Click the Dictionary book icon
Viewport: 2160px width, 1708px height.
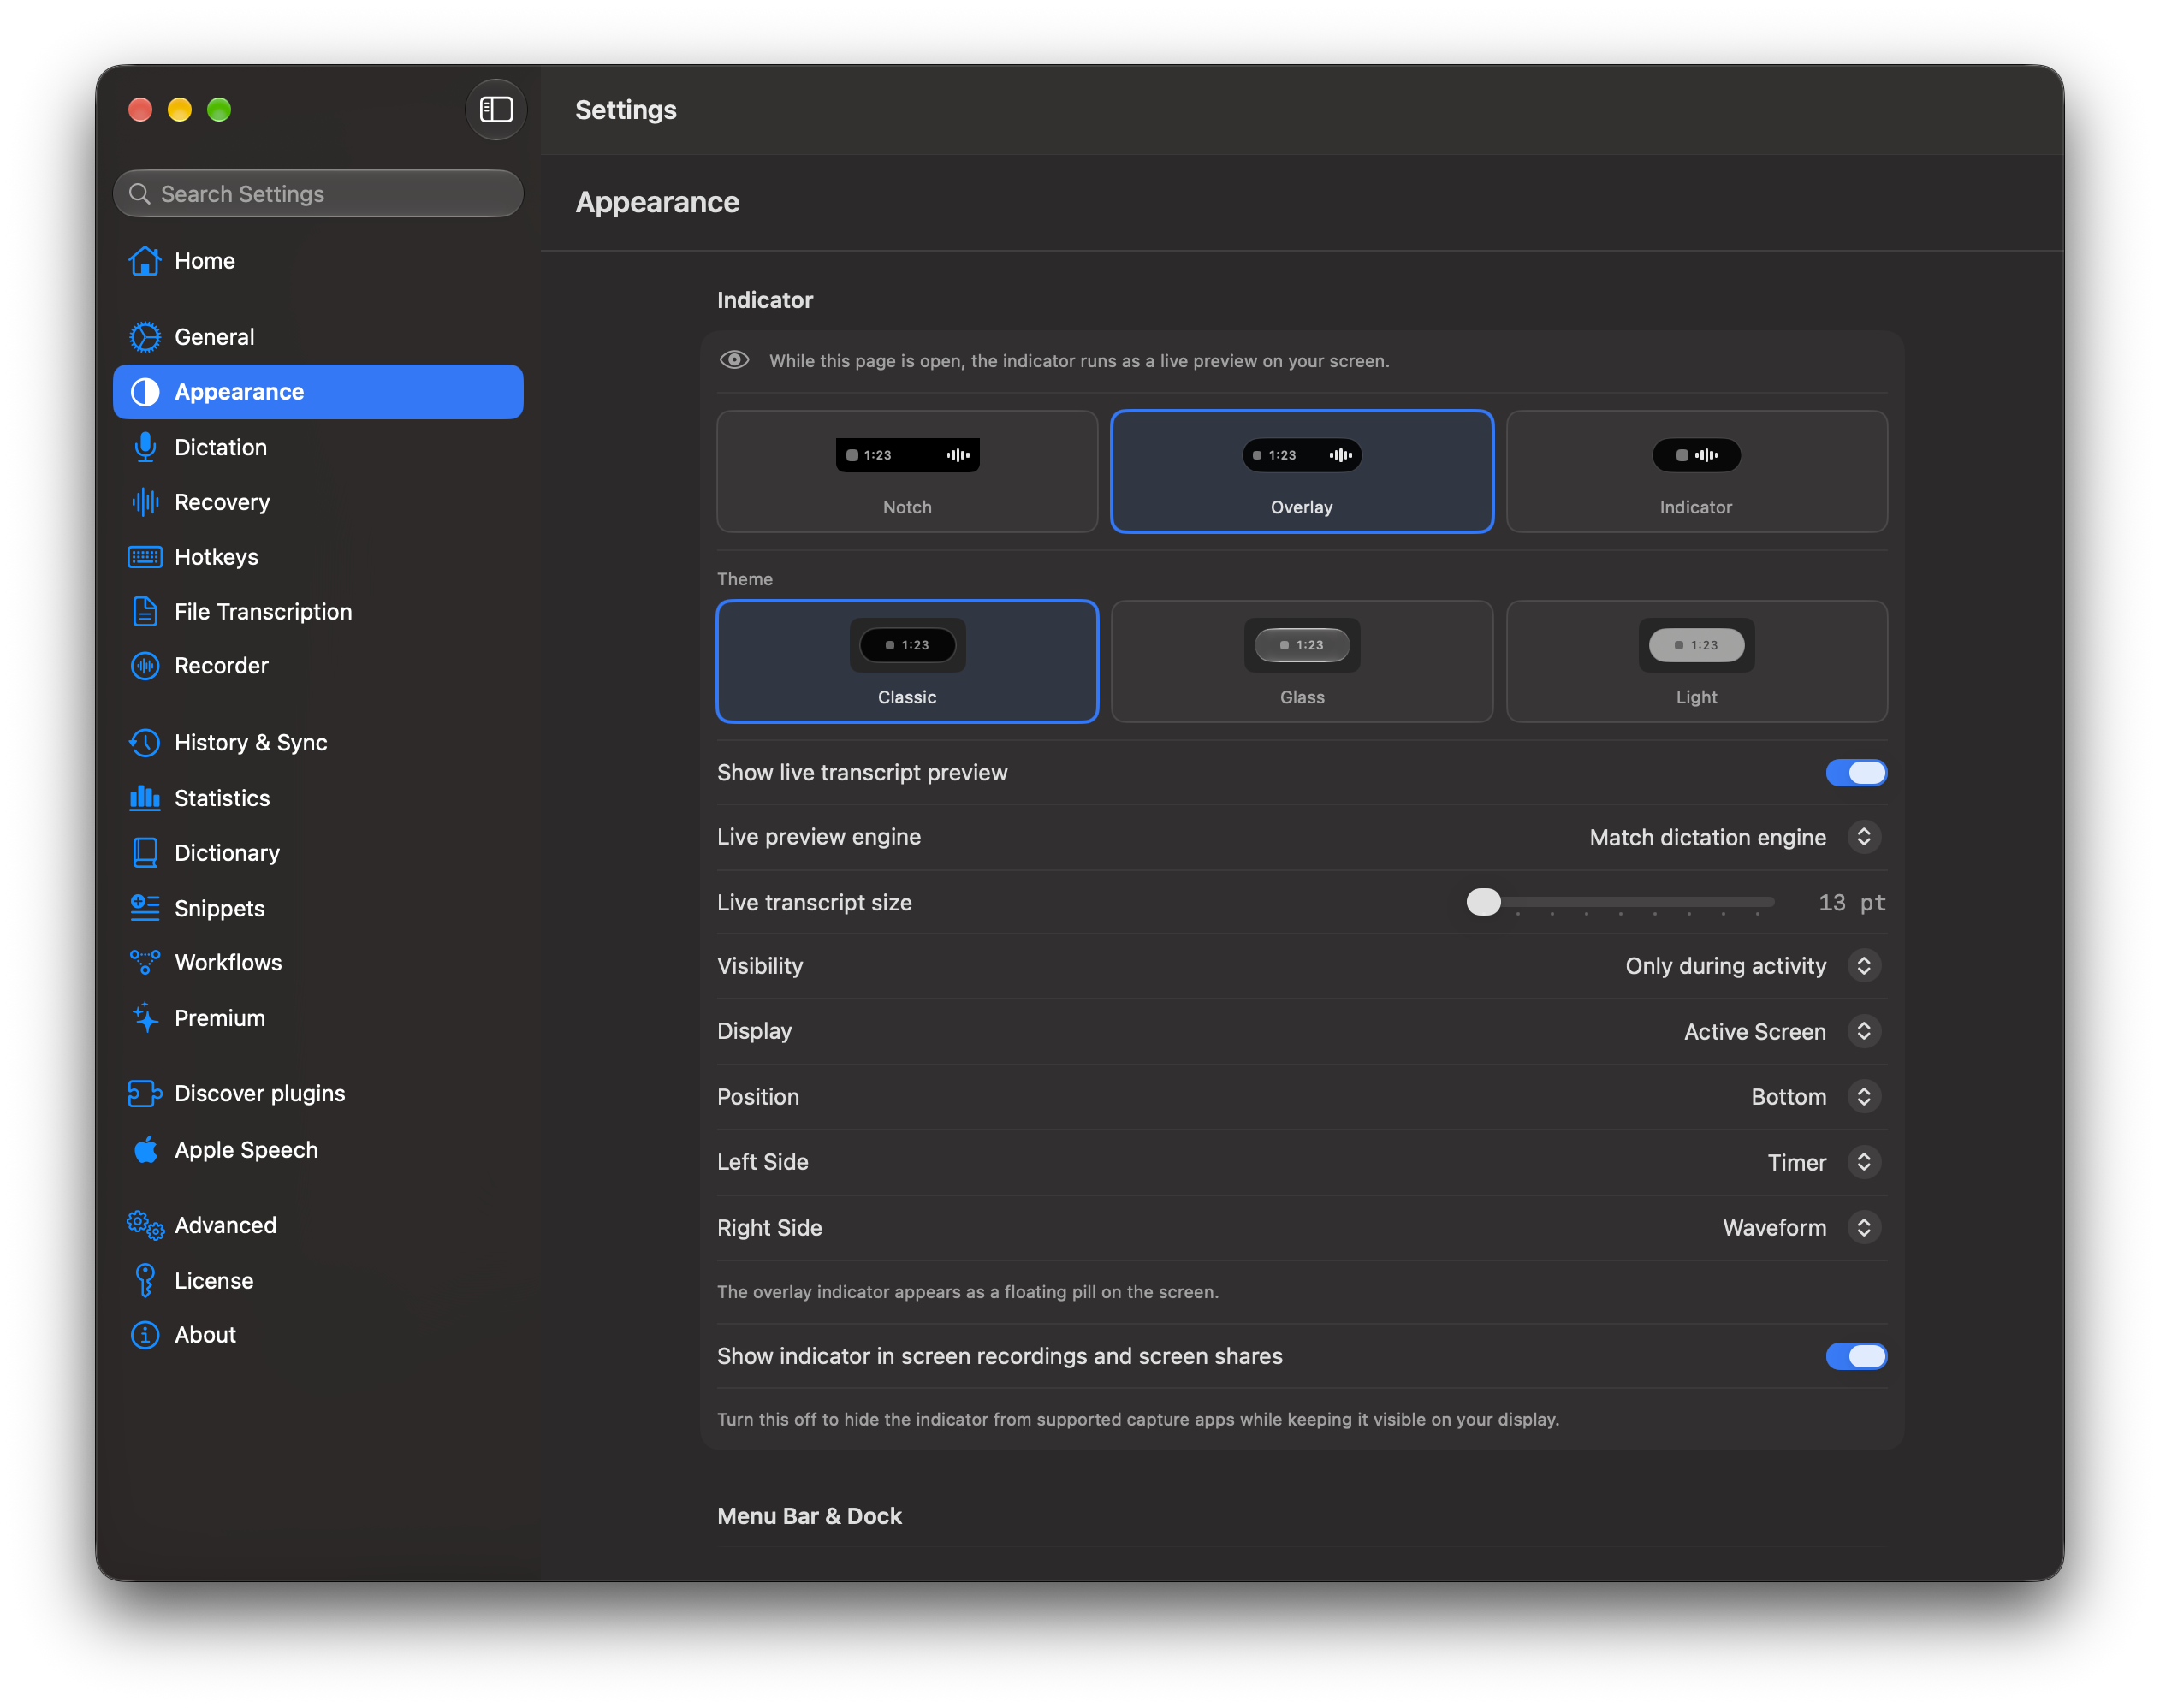tap(145, 853)
